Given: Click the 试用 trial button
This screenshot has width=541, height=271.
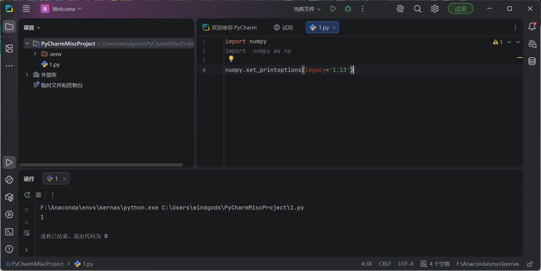Looking at the screenshot, I should (460, 9).
